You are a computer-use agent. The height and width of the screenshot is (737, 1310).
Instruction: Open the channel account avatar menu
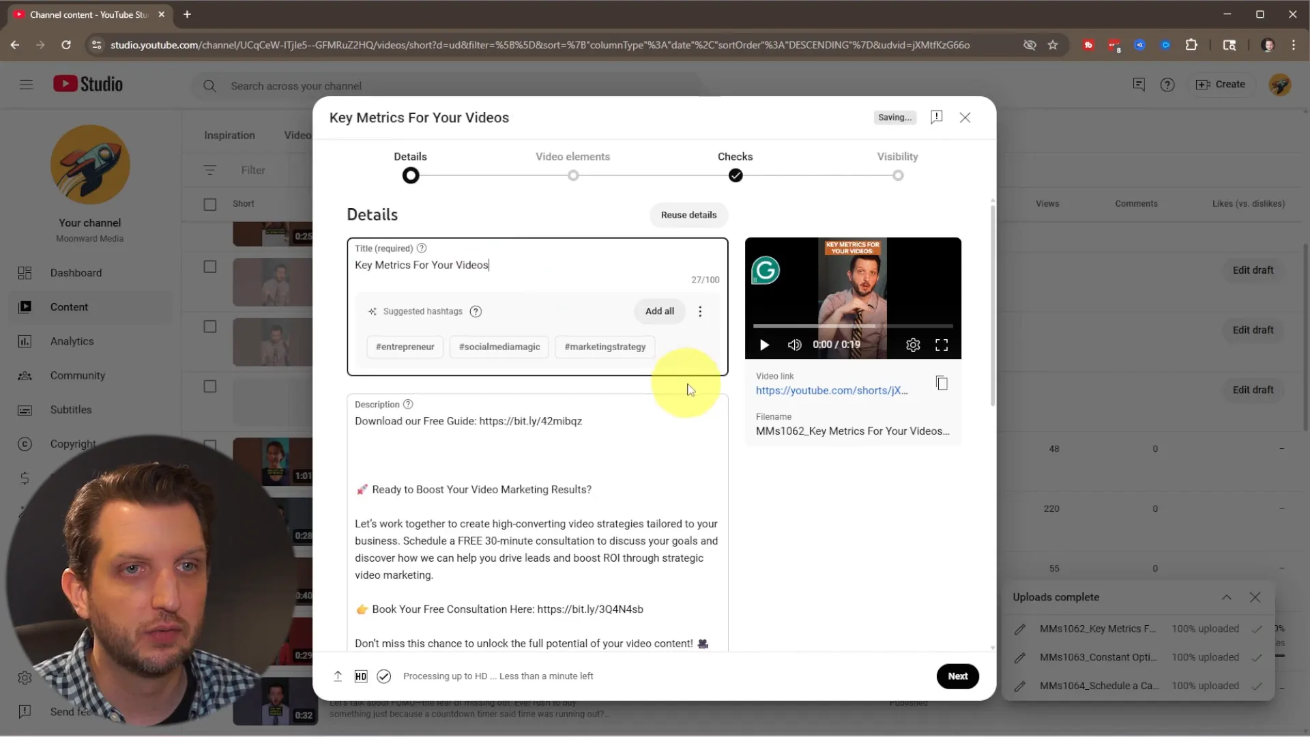(1280, 85)
